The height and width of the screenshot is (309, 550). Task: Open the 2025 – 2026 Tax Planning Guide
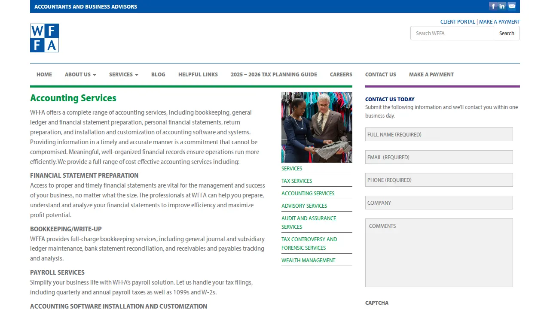[274, 74]
